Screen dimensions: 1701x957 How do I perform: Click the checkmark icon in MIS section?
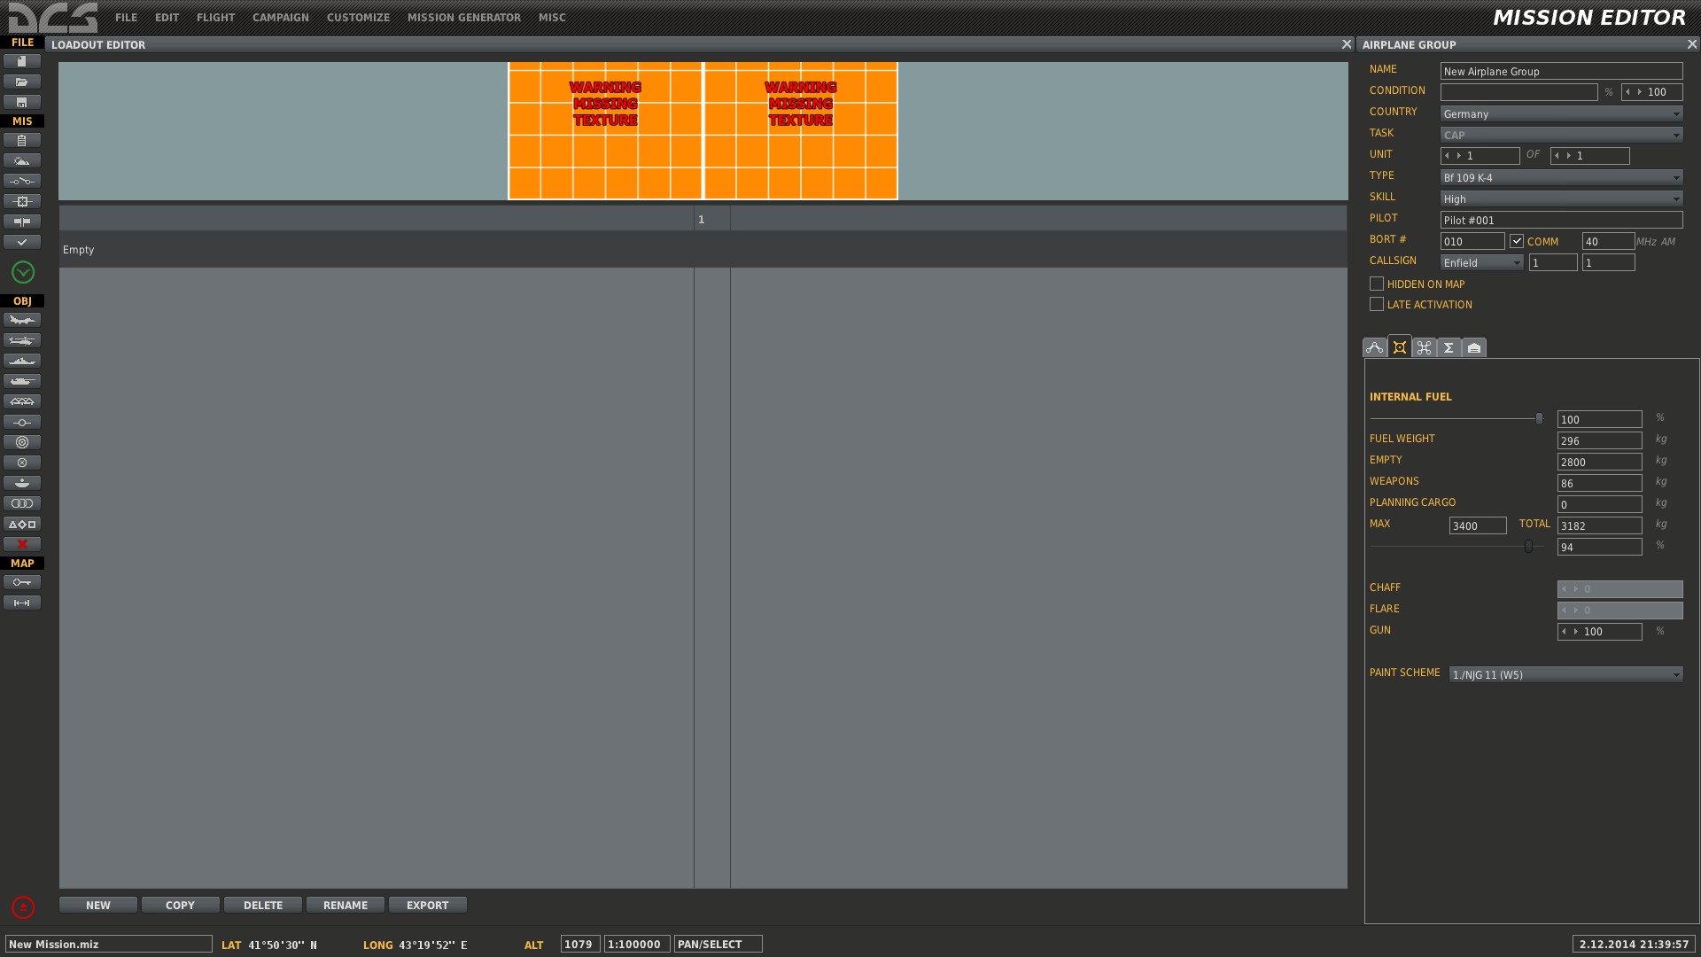[22, 242]
